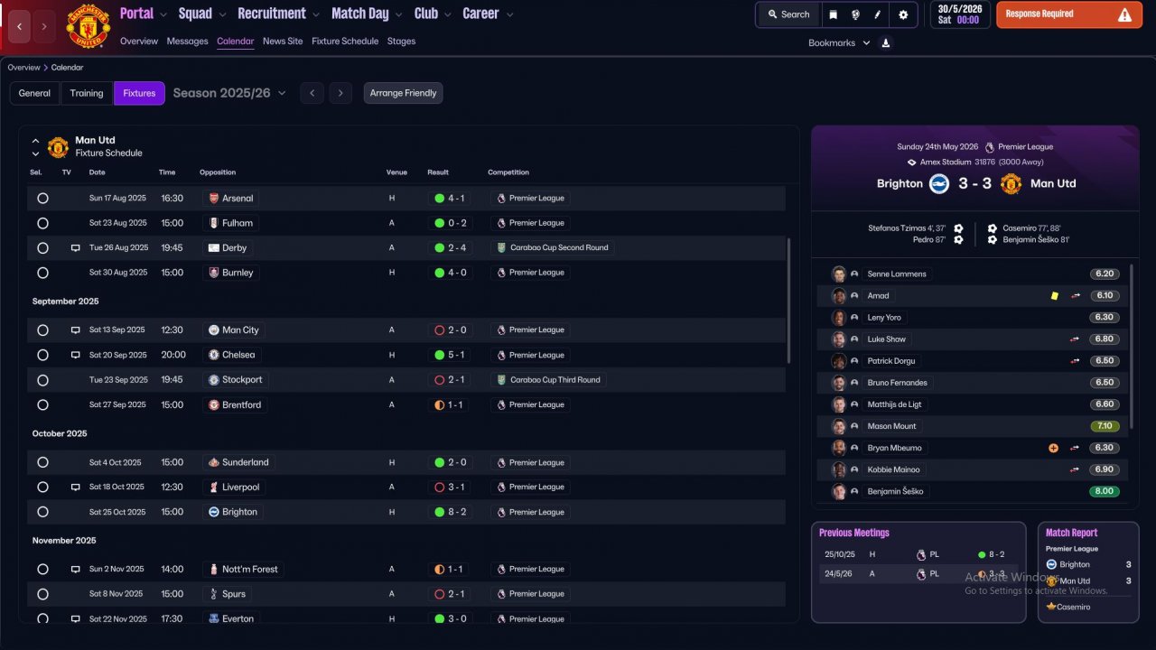Click the stadium icon beside Amex Stadium

click(912, 162)
